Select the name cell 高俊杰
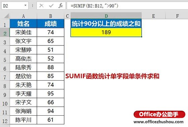This screenshot has height=127, width=188. 23,59
